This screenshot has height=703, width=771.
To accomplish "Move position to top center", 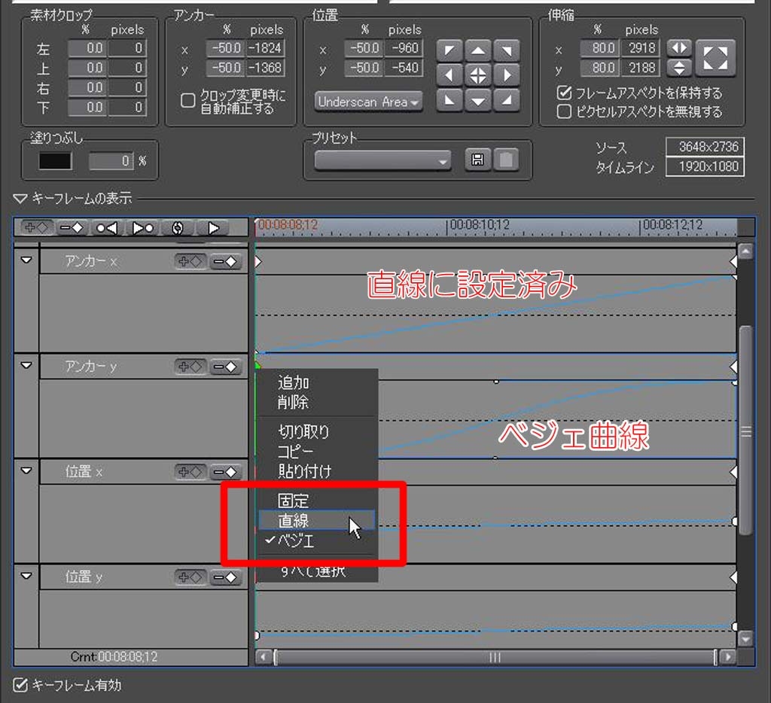I will click(x=478, y=50).
